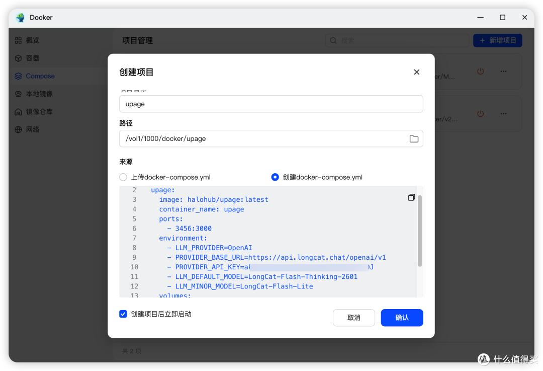The image size is (543, 371).
Task: Open the more options of first project
Action: coord(503,71)
